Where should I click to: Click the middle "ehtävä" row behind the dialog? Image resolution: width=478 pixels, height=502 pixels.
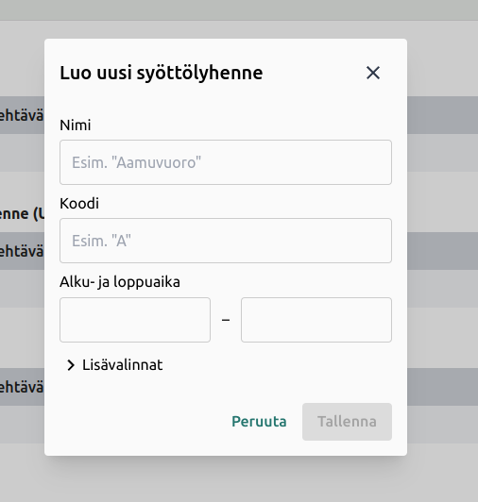(22, 251)
